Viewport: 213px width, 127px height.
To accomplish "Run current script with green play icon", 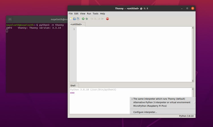I will (83, 19).
